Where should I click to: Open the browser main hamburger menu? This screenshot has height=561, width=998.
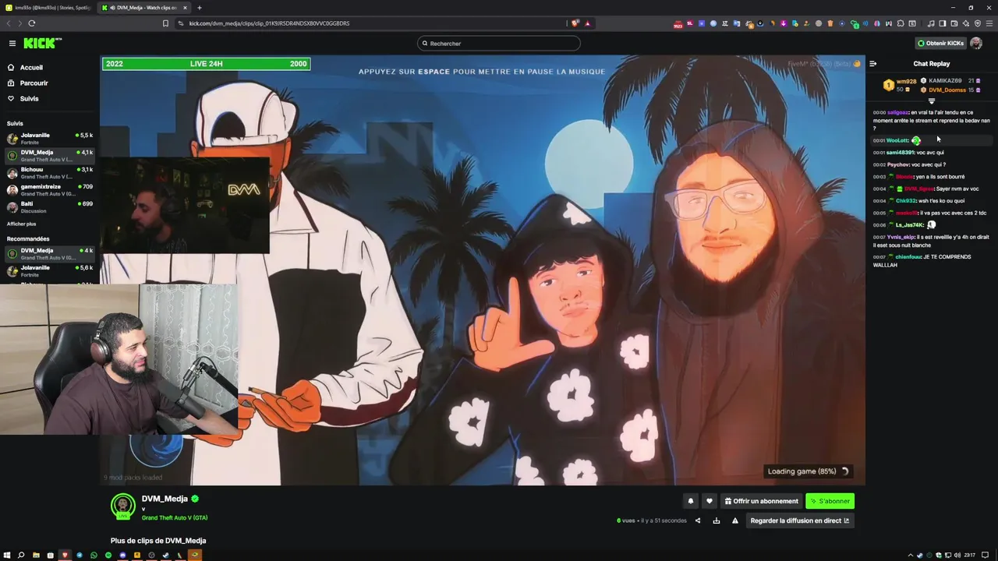989,23
